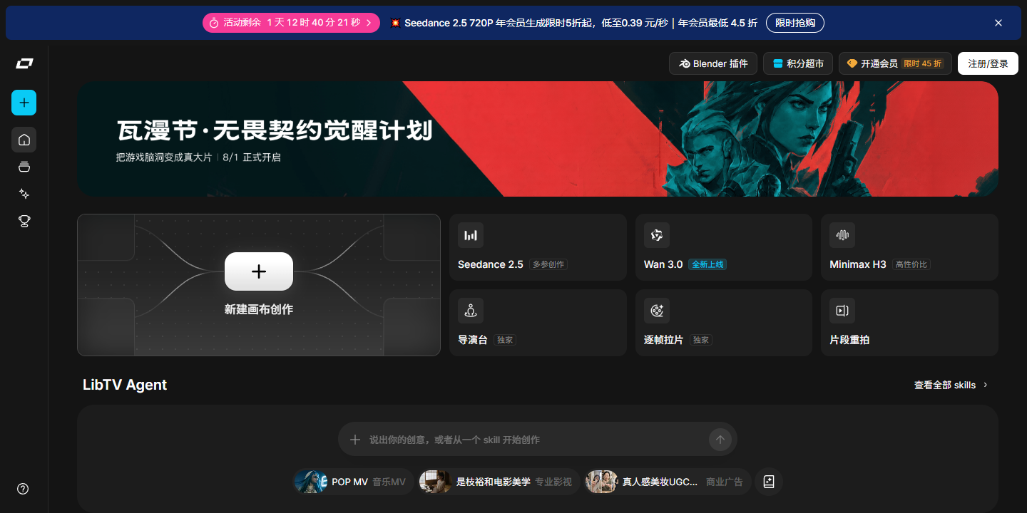The height and width of the screenshot is (513, 1027).
Task: Click the Seedance 2.5 card title text
Action: click(x=491, y=264)
